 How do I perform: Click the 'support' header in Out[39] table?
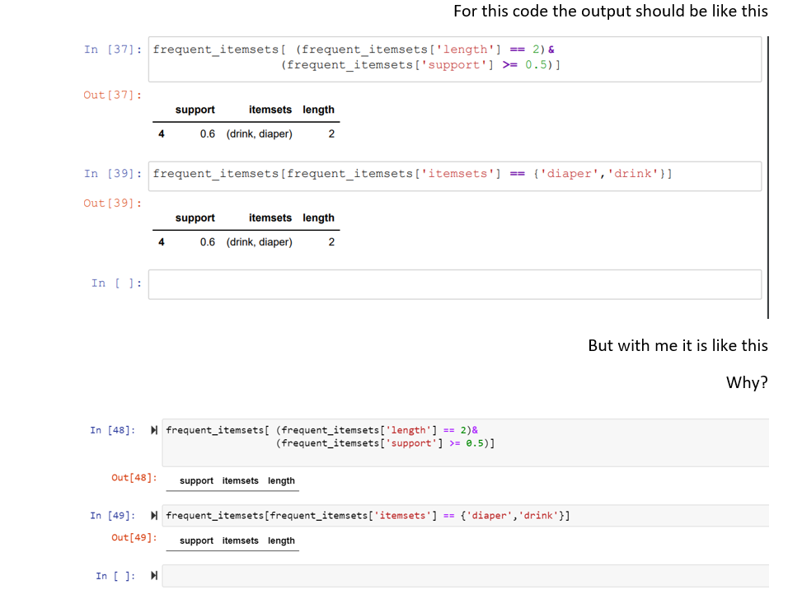click(195, 218)
